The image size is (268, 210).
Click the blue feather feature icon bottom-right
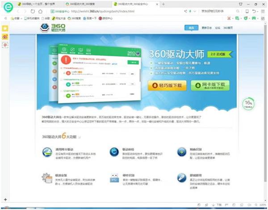(x=182, y=178)
